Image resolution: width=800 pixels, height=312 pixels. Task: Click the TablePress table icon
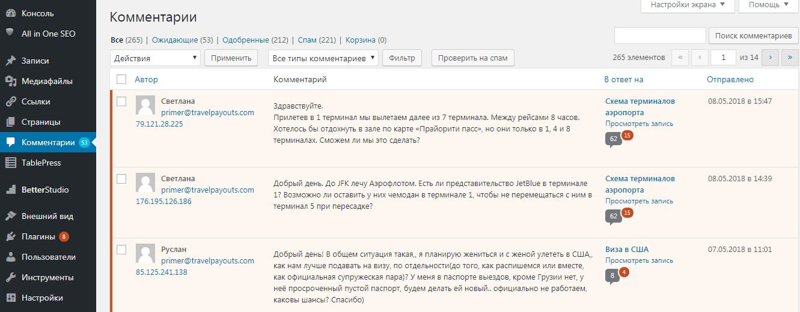[x=10, y=163]
